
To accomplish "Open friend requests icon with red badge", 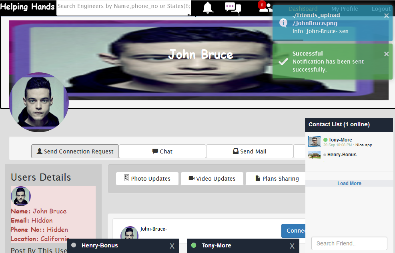I will pyautogui.click(x=265, y=7).
